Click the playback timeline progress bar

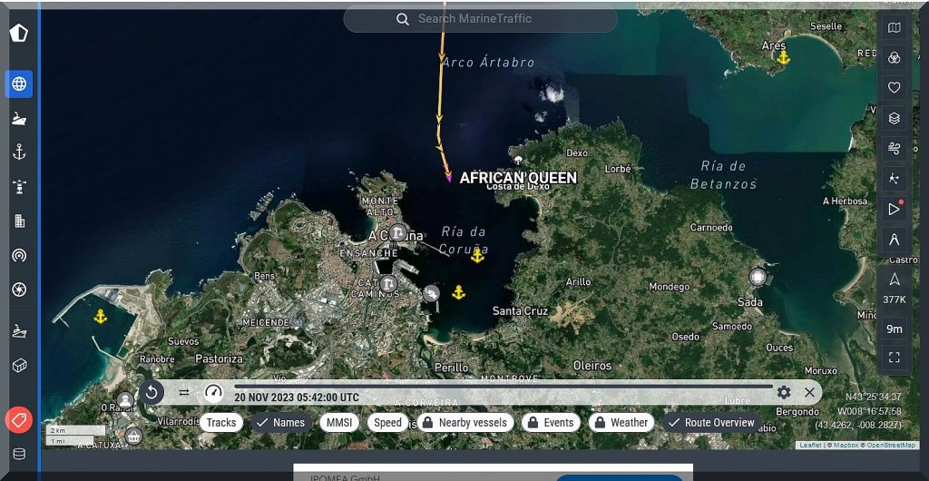coord(499,387)
